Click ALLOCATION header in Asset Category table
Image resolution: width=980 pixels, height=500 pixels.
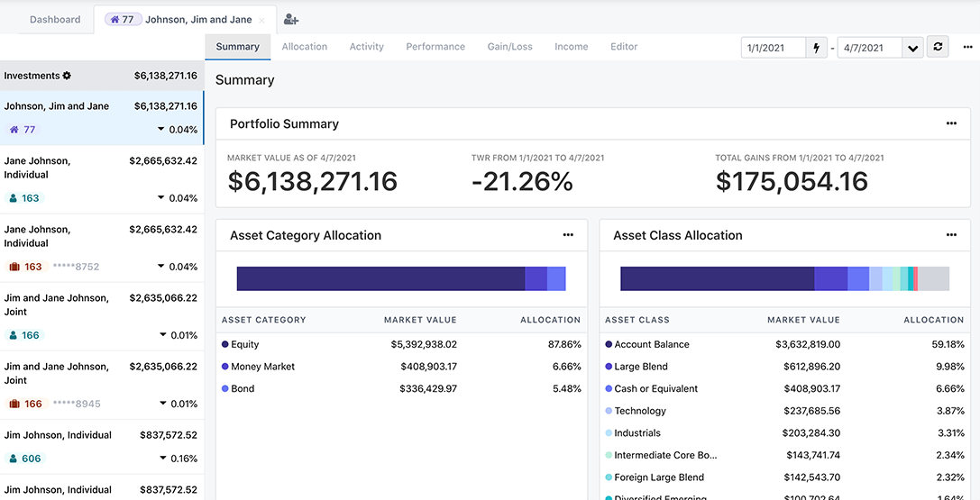coord(551,320)
